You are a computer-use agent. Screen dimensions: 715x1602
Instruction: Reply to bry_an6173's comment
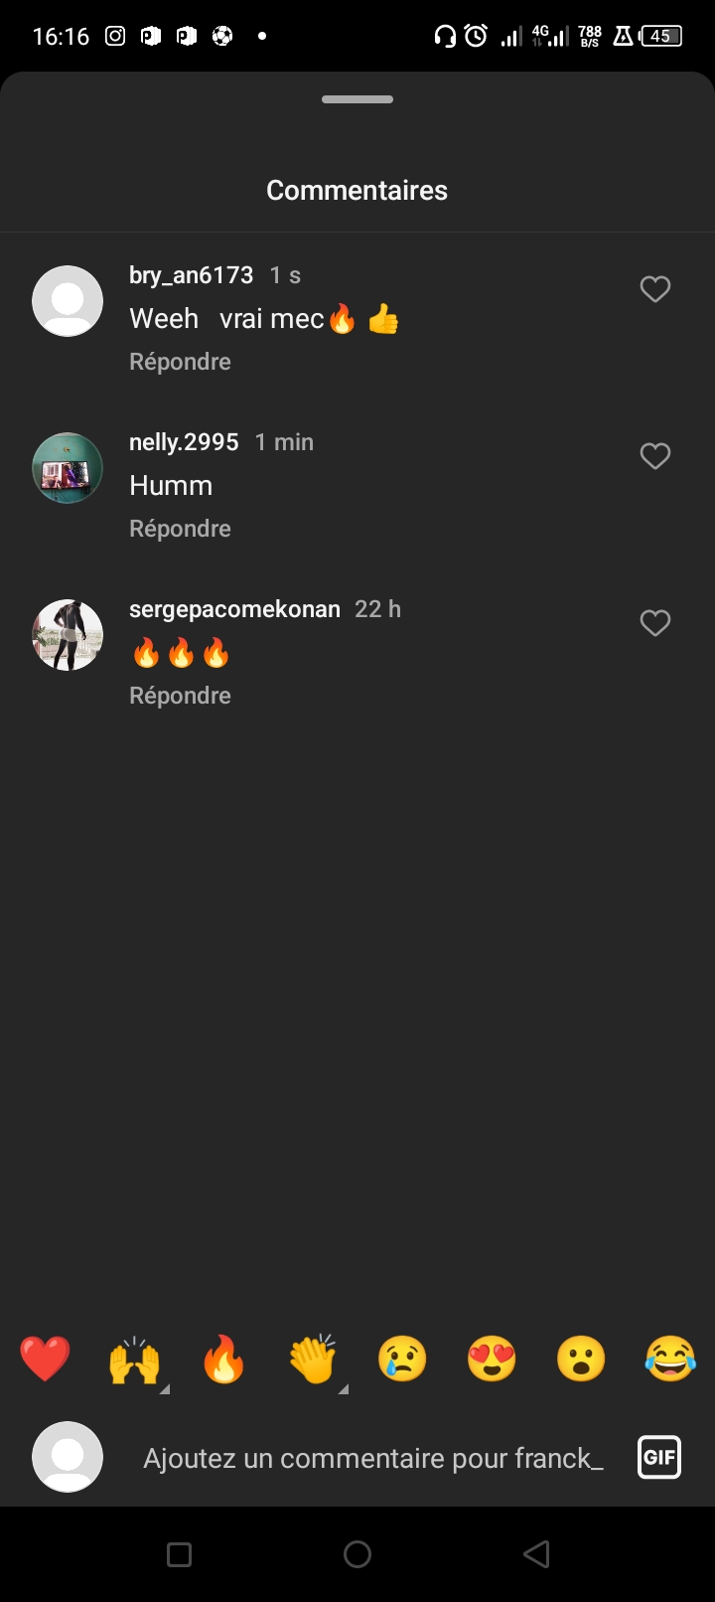pyautogui.click(x=180, y=362)
